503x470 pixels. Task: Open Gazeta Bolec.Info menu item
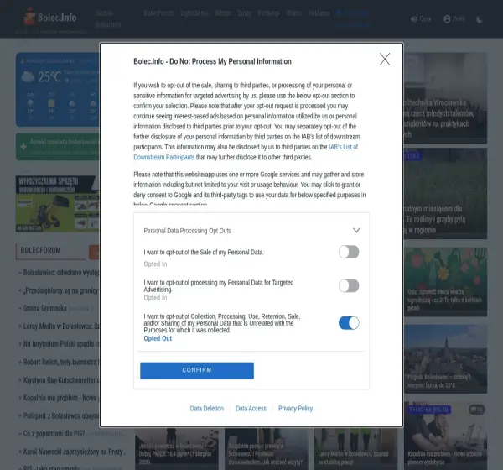click(108, 18)
